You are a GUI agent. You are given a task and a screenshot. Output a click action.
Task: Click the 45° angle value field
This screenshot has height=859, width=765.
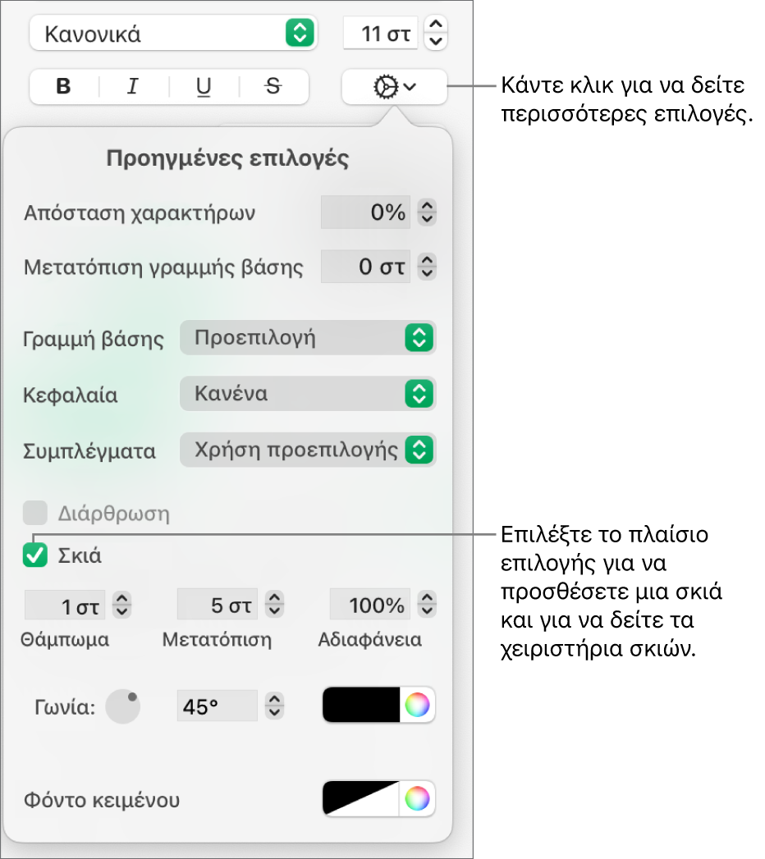(217, 706)
